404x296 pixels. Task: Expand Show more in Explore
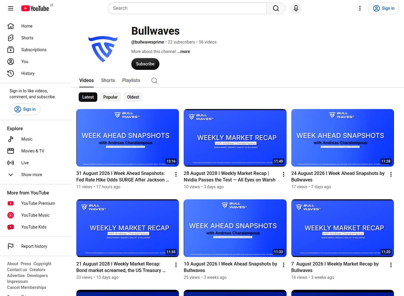[35, 175]
